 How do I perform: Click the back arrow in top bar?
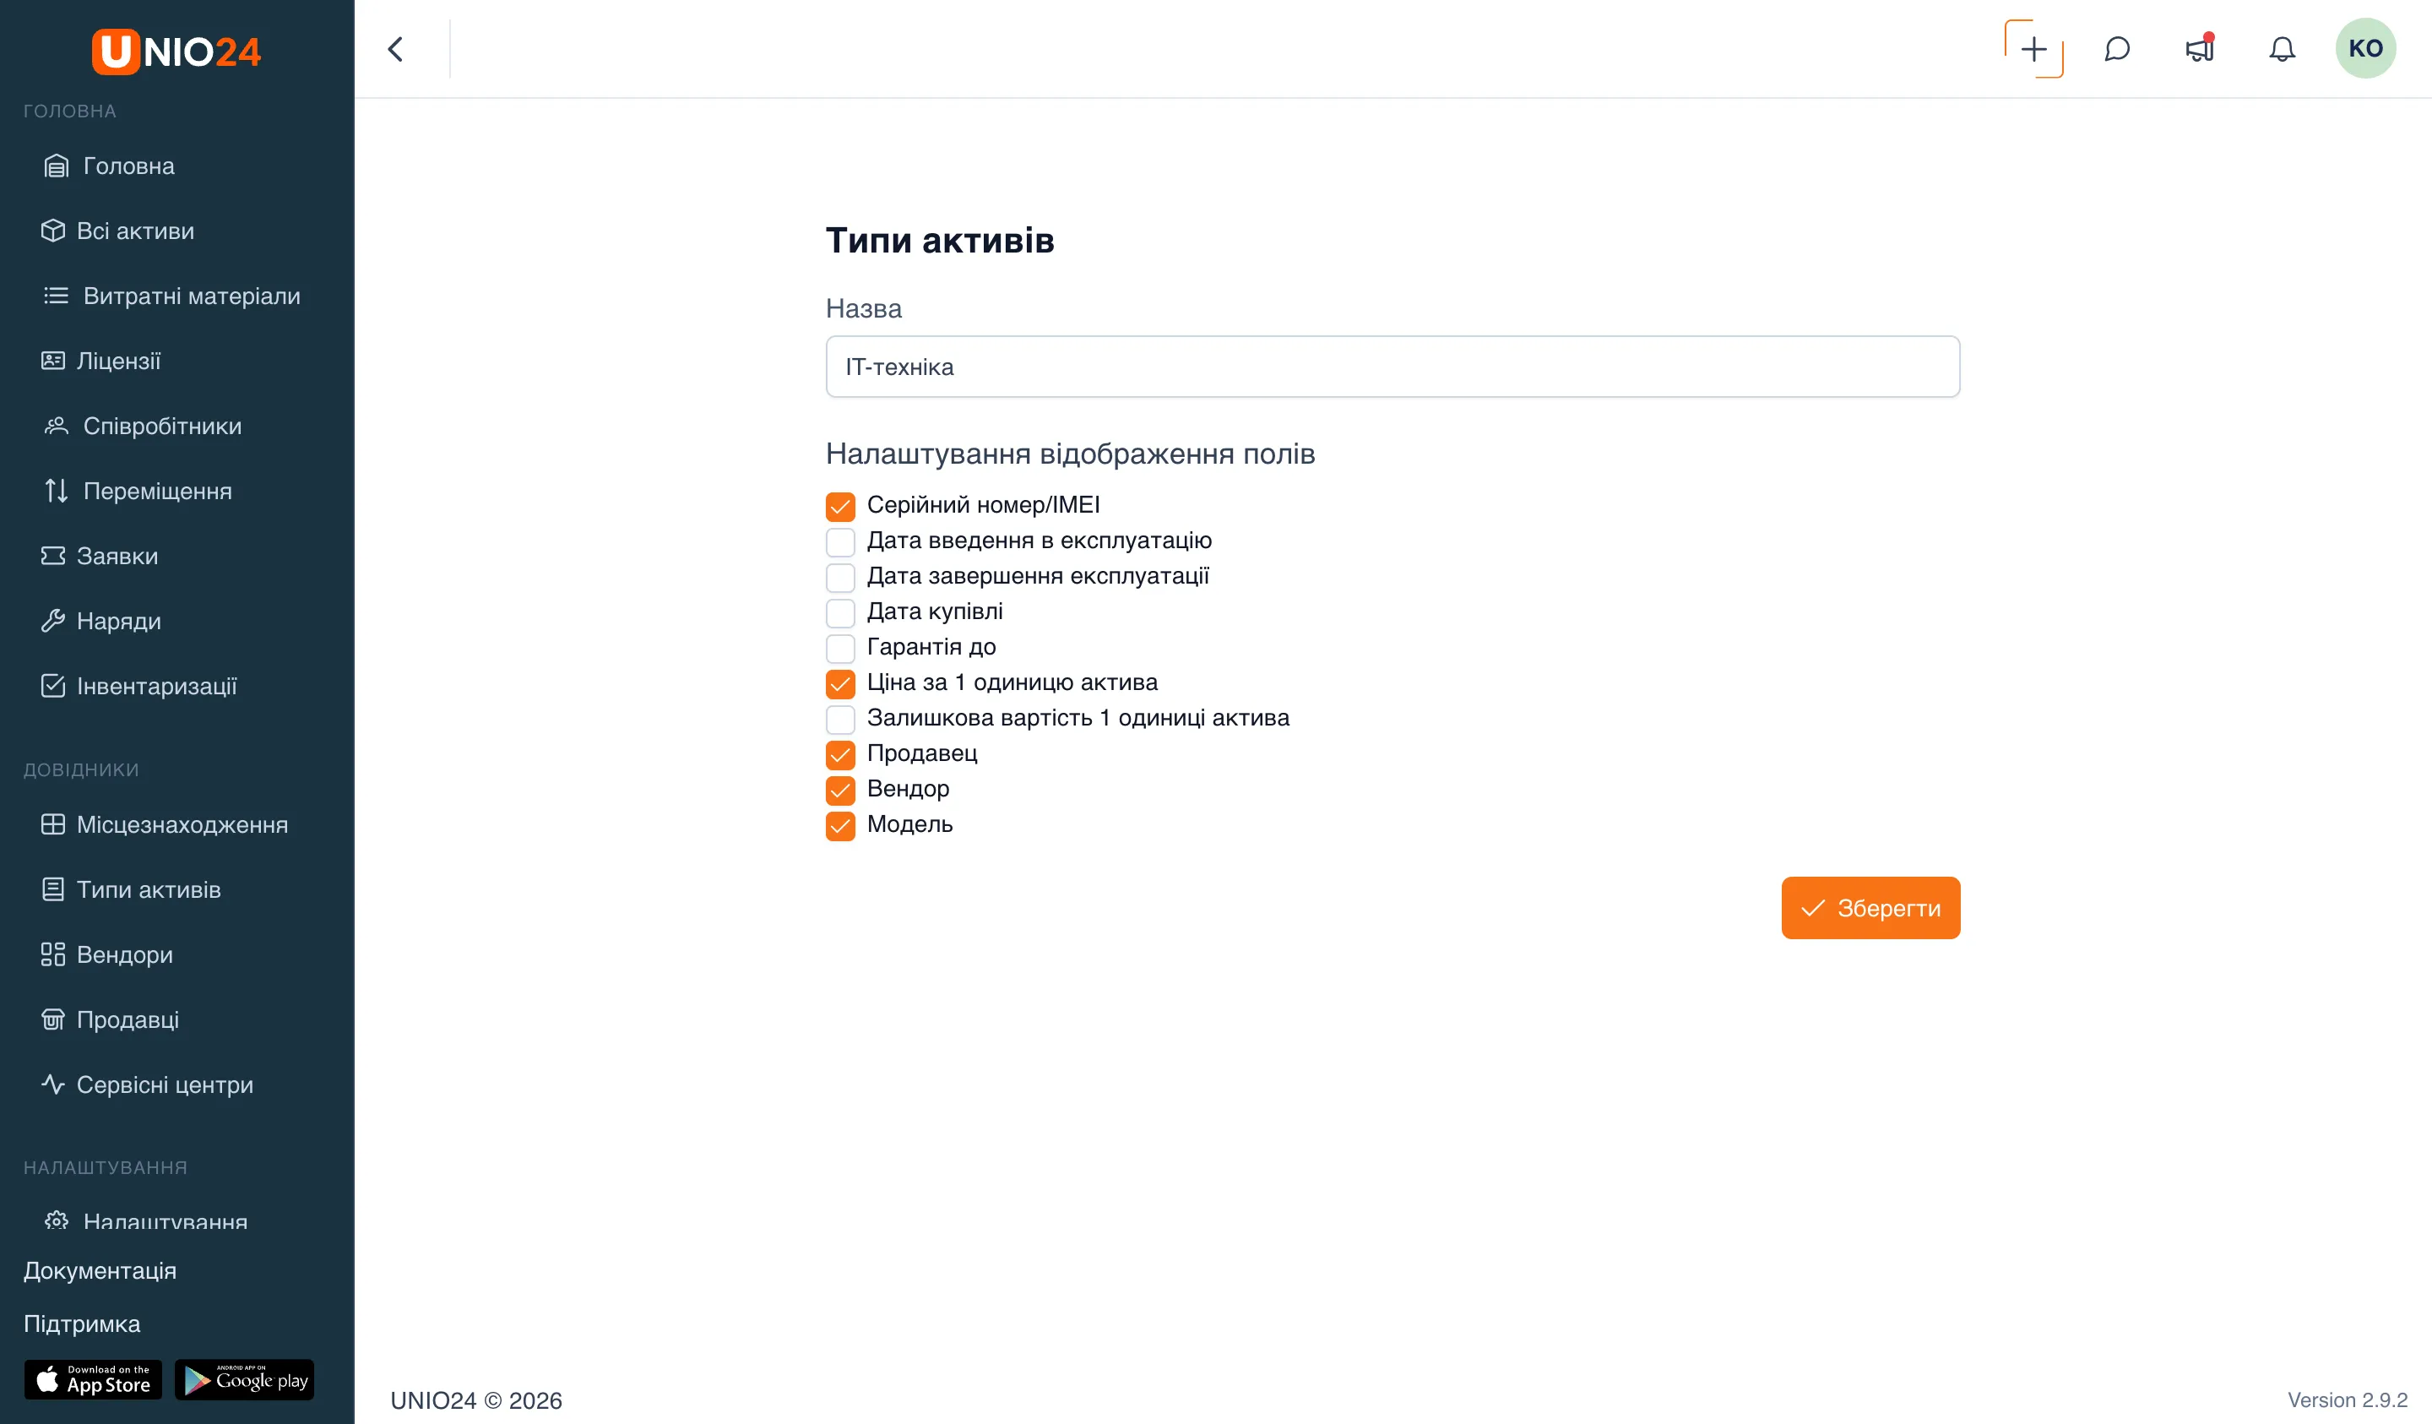(x=396, y=49)
